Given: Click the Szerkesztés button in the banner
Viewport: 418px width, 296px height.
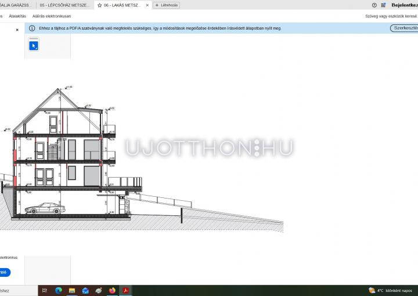Looking at the screenshot, I should [404, 28].
